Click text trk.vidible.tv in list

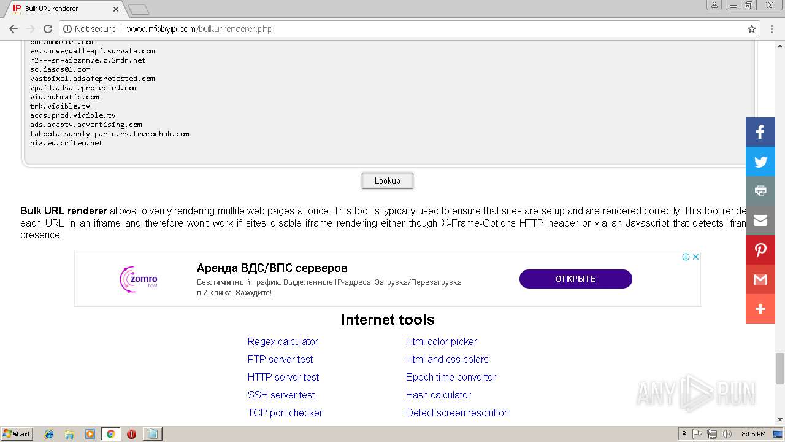[x=60, y=106]
